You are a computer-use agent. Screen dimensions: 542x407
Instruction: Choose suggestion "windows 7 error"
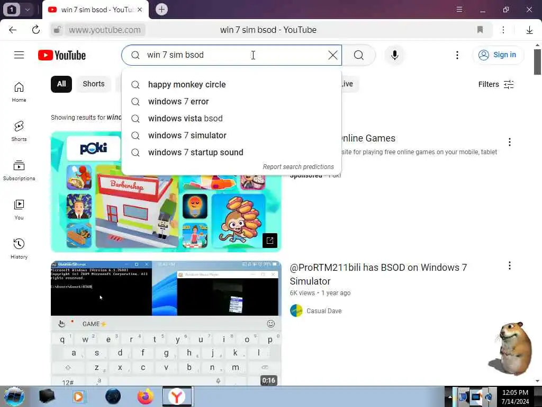[x=231, y=101]
